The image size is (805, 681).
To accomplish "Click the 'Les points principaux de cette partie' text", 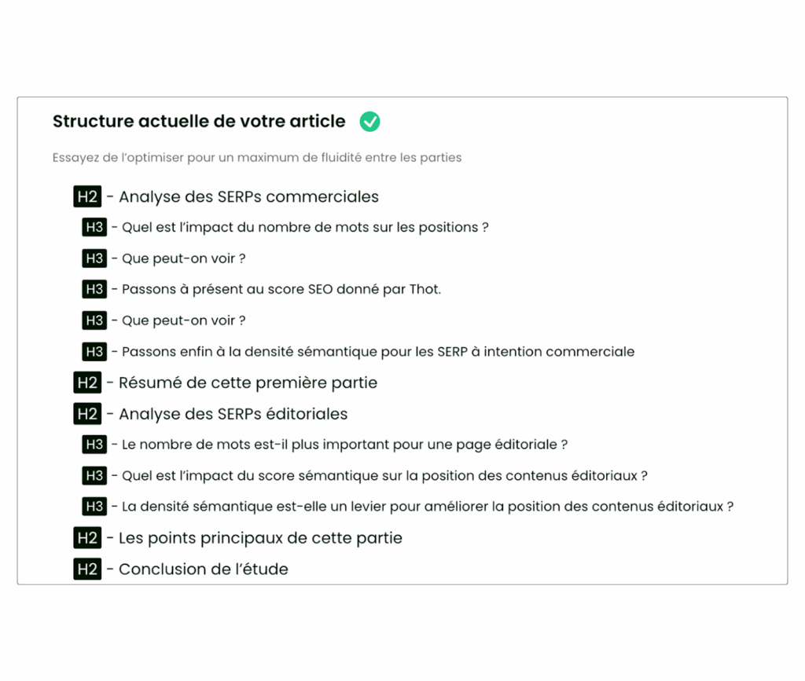I will (x=260, y=539).
